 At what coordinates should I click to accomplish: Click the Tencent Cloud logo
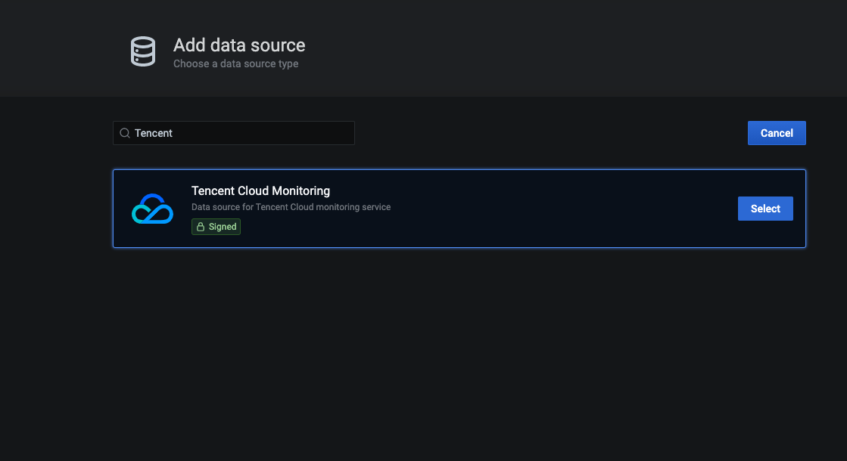(x=152, y=209)
